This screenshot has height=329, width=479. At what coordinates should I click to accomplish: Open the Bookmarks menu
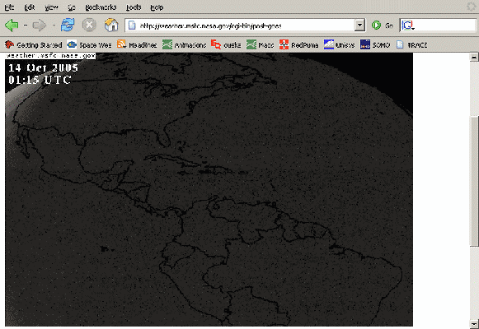(101, 7)
